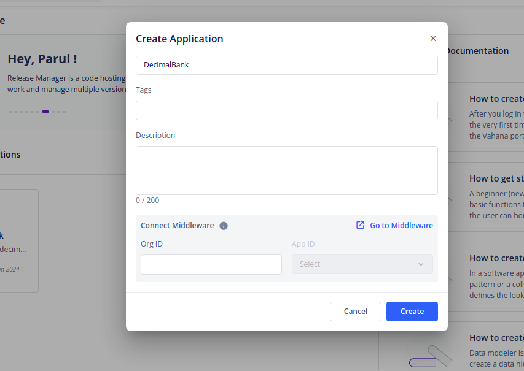This screenshot has width=524, height=371.
Task: Click inside the Description text area
Action: [x=286, y=170]
